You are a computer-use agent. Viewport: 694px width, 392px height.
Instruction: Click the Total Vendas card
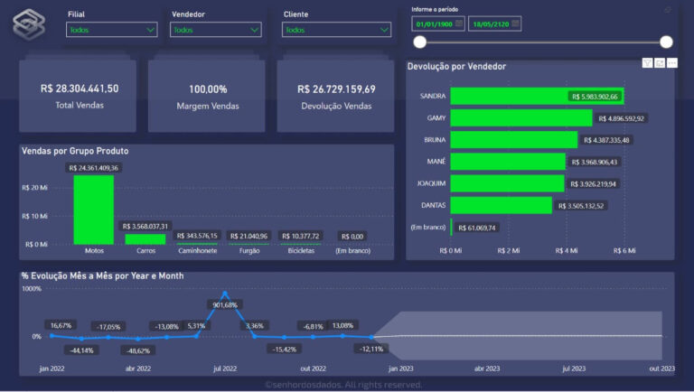pyautogui.click(x=78, y=96)
